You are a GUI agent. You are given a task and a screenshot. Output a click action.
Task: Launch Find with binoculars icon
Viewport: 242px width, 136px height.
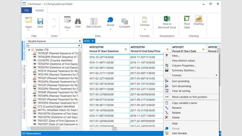click(78, 21)
